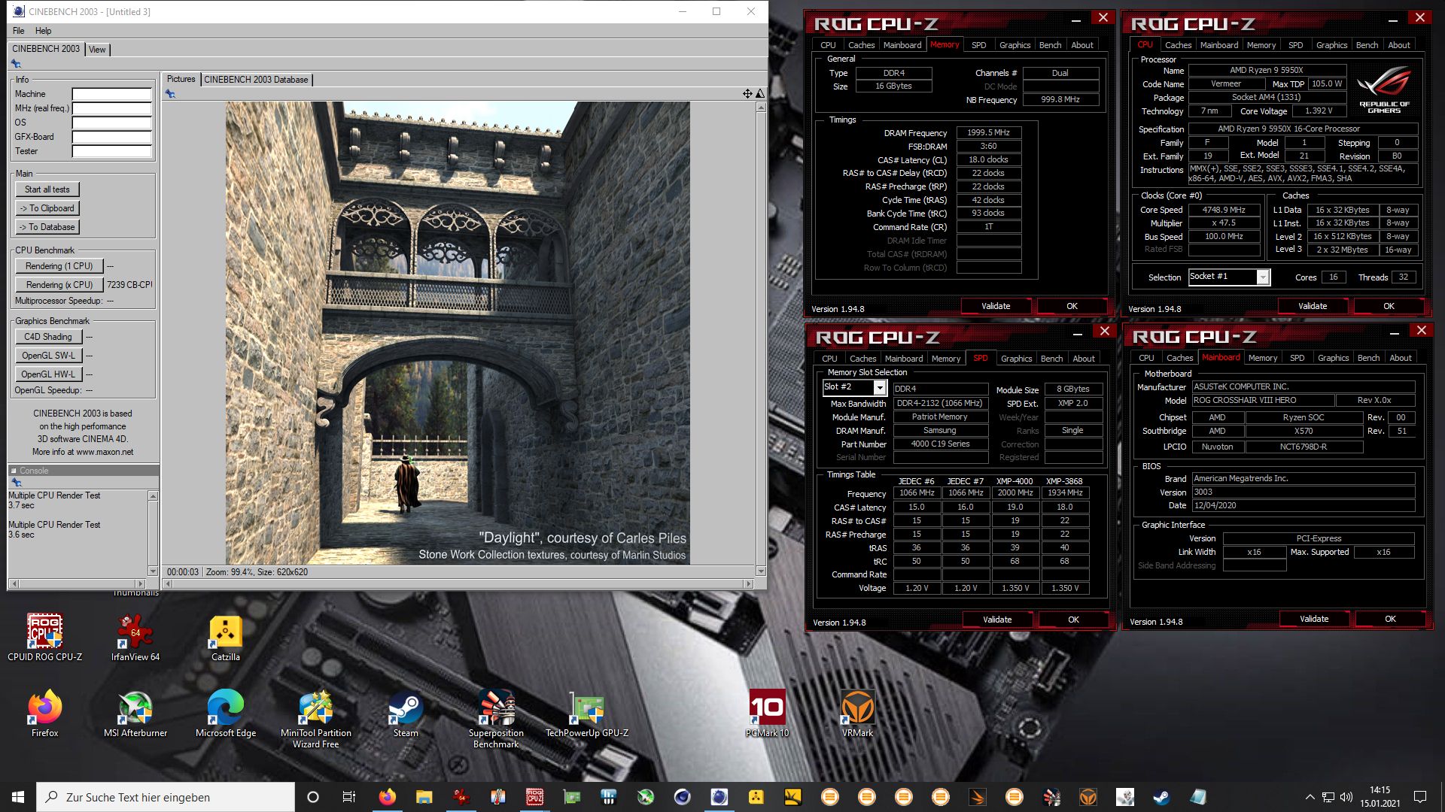Open Bench tab in the SPD CPU-Z window
Viewport: 1445px width, 812px height.
click(1051, 359)
